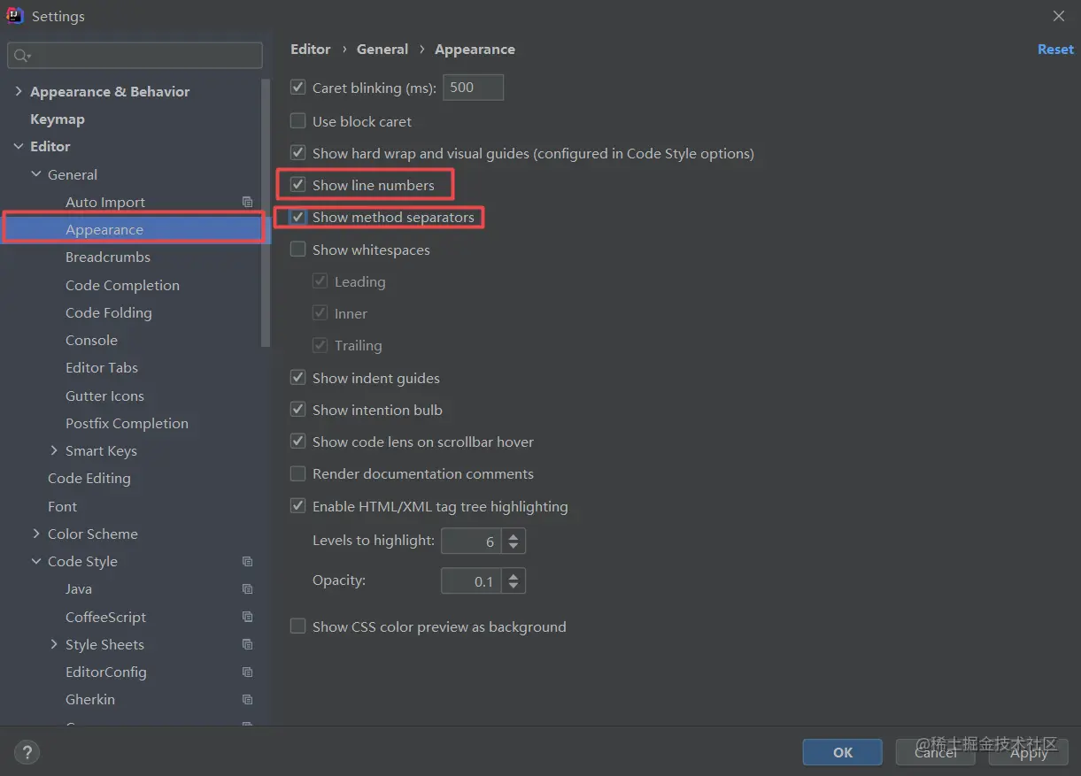
Task: Open Editor Tabs settings
Action: (102, 367)
